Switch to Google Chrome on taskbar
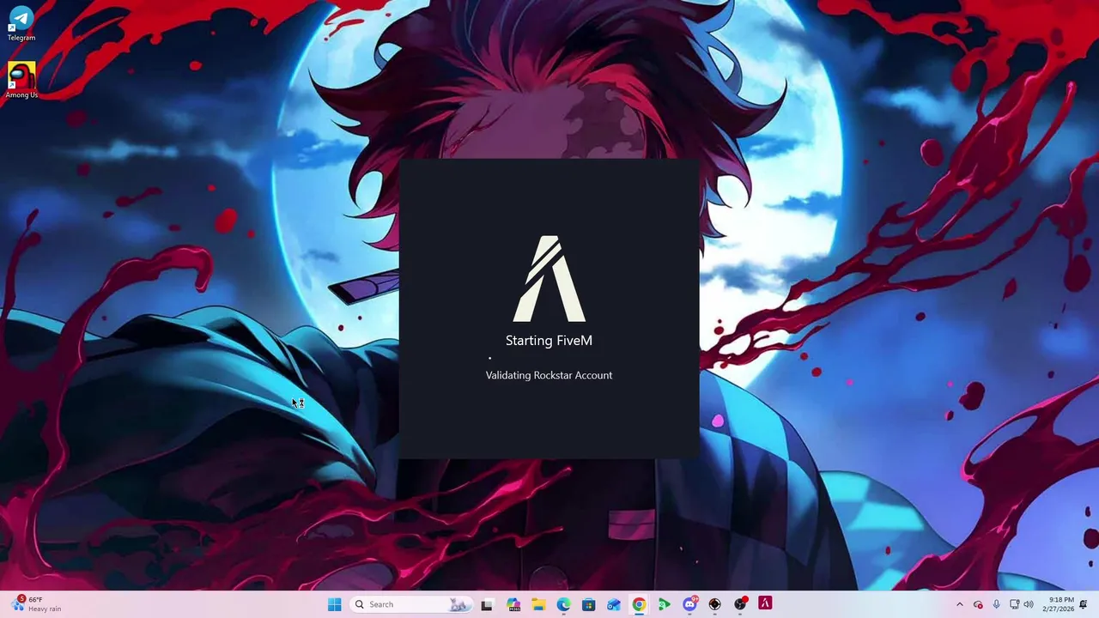 (x=639, y=604)
